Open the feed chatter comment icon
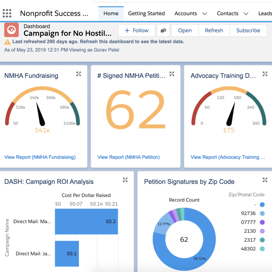Viewport: 272px width, 272px height. pos(163,31)
